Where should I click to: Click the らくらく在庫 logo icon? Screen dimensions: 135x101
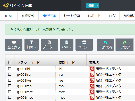tap(6, 6)
